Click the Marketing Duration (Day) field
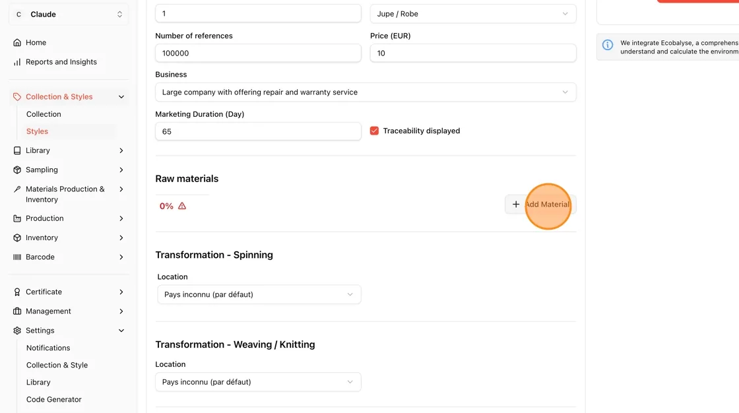 pos(258,131)
